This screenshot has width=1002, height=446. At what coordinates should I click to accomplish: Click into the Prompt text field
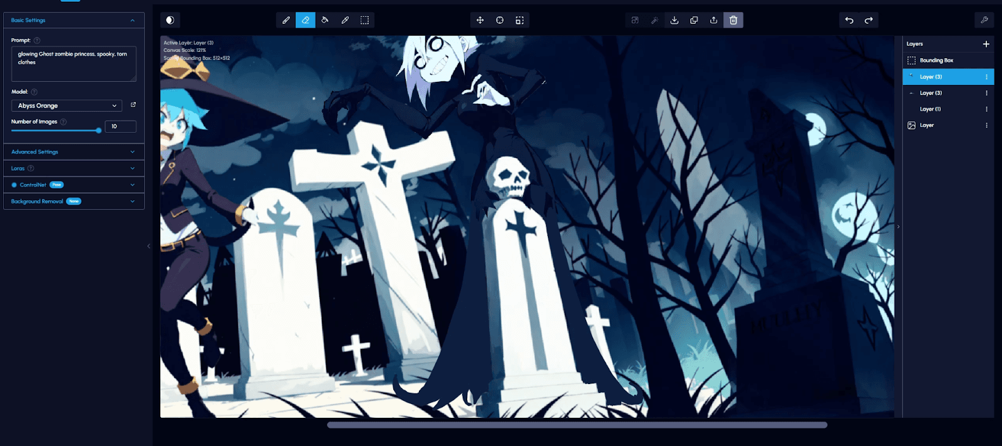click(73, 64)
